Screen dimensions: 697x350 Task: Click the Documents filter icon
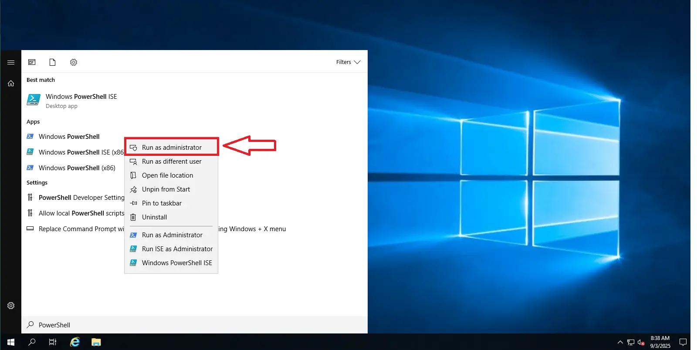point(52,62)
